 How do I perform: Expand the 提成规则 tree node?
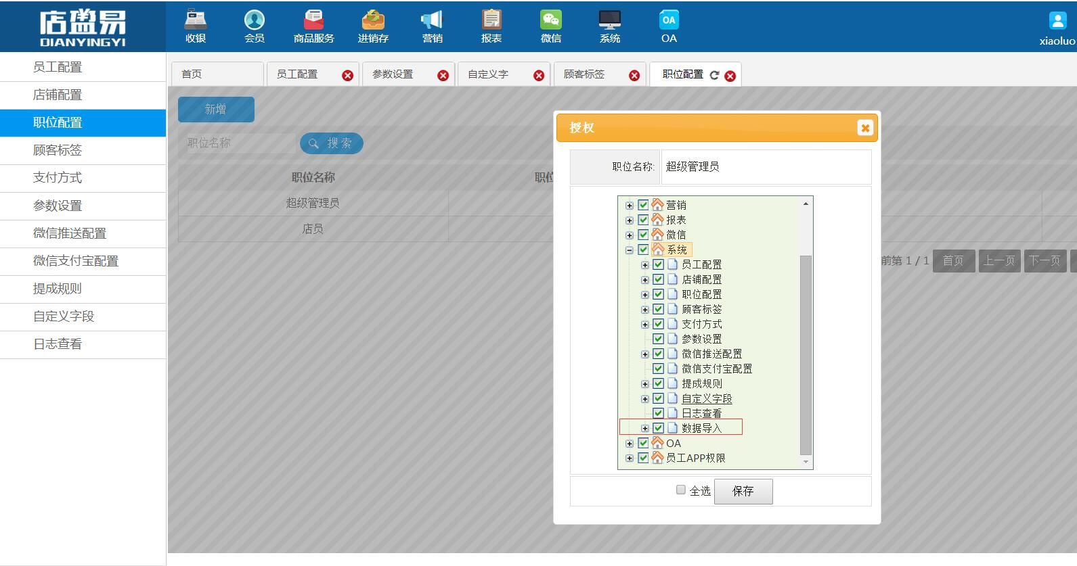point(644,383)
